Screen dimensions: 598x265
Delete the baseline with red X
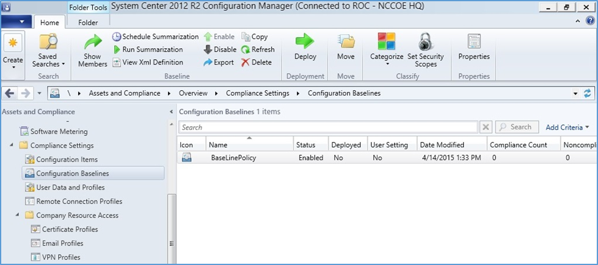coord(257,62)
